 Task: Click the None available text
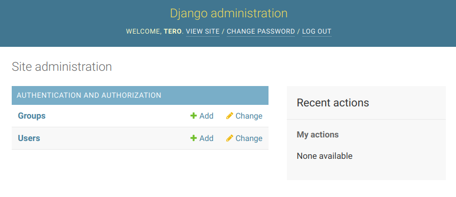[x=325, y=156]
